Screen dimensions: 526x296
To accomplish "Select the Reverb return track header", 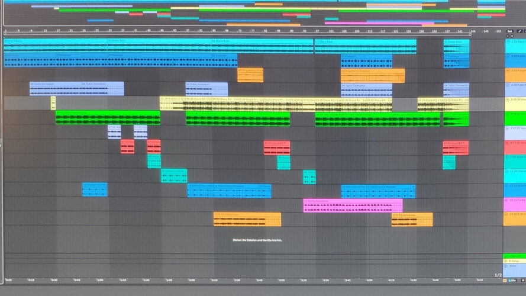I will click(515, 256).
